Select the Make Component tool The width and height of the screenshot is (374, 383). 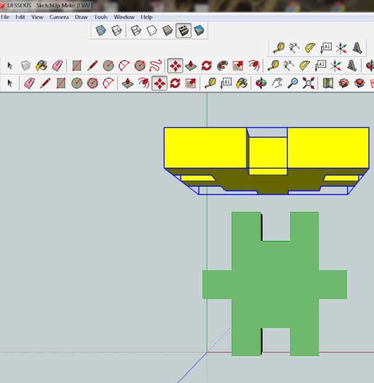pyautogui.click(x=25, y=65)
